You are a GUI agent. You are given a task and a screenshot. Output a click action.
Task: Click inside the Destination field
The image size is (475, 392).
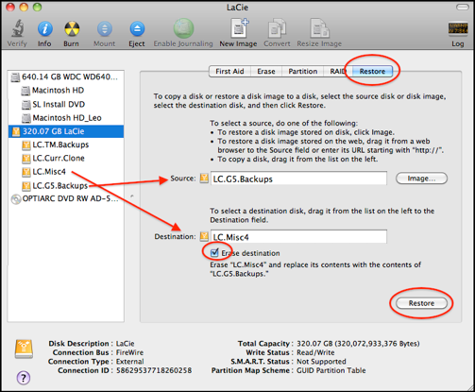[298, 236]
